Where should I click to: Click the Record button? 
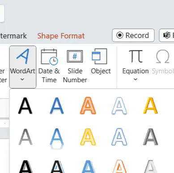[133, 35]
